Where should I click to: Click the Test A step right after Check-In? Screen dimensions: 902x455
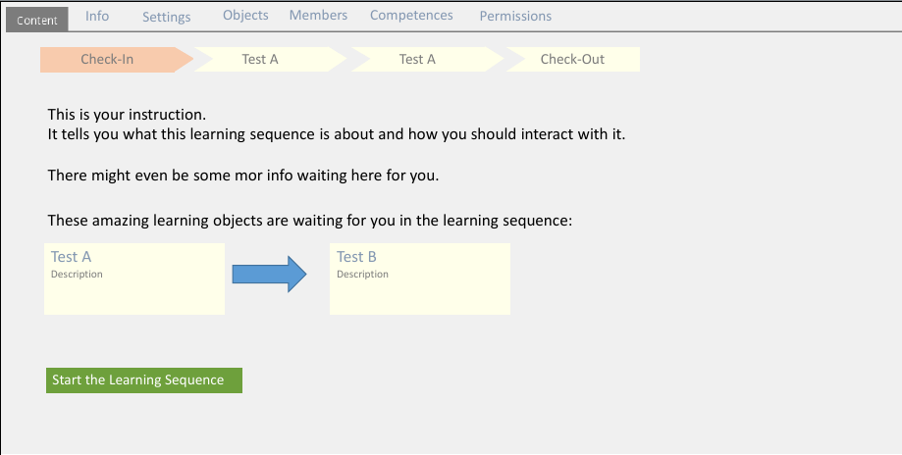(261, 59)
